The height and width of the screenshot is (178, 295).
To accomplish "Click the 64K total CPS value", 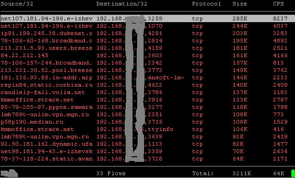I will (x=278, y=173).
